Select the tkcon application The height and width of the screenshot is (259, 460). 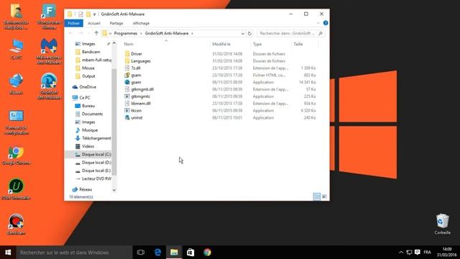click(136, 110)
